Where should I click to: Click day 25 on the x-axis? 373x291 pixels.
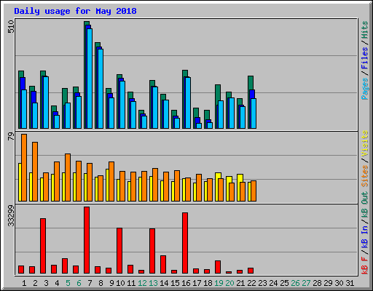click(x=284, y=283)
